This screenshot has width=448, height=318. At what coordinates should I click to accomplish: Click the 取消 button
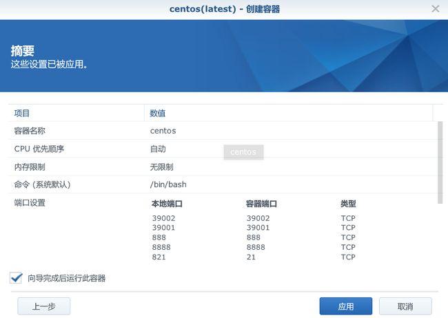(405, 306)
